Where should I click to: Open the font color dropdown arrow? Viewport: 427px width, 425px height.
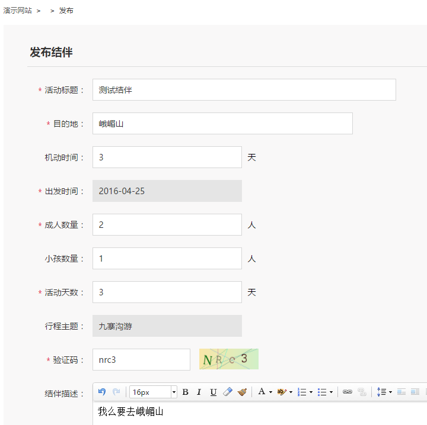[x=270, y=392]
